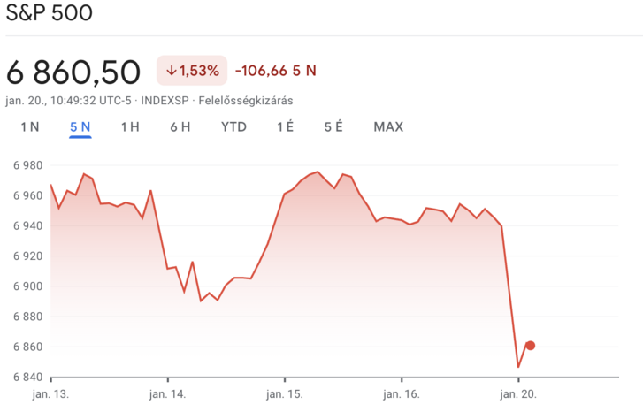Image resolution: width=643 pixels, height=412 pixels.
Task: Click the jan. 16. date label
Action: point(402,393)
